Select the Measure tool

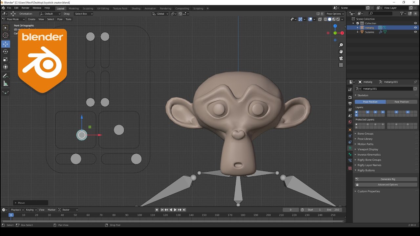coord(6,84)
